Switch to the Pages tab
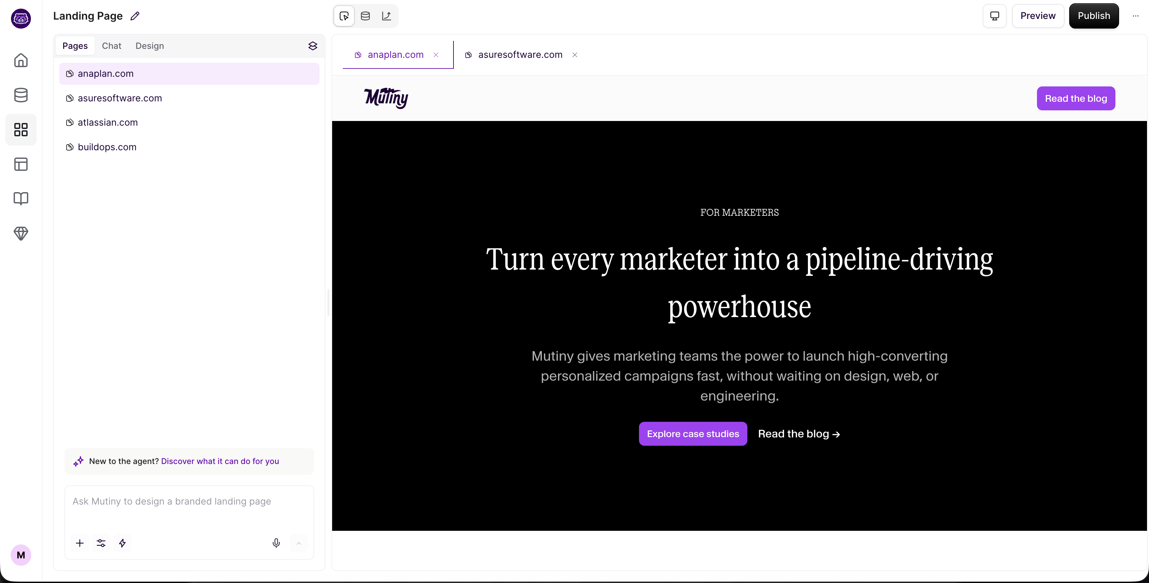 [x=75, y=46]
